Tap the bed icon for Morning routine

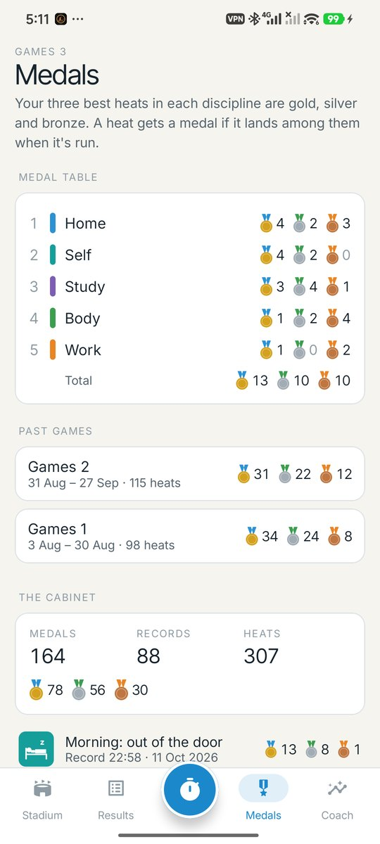click(36, 749)
